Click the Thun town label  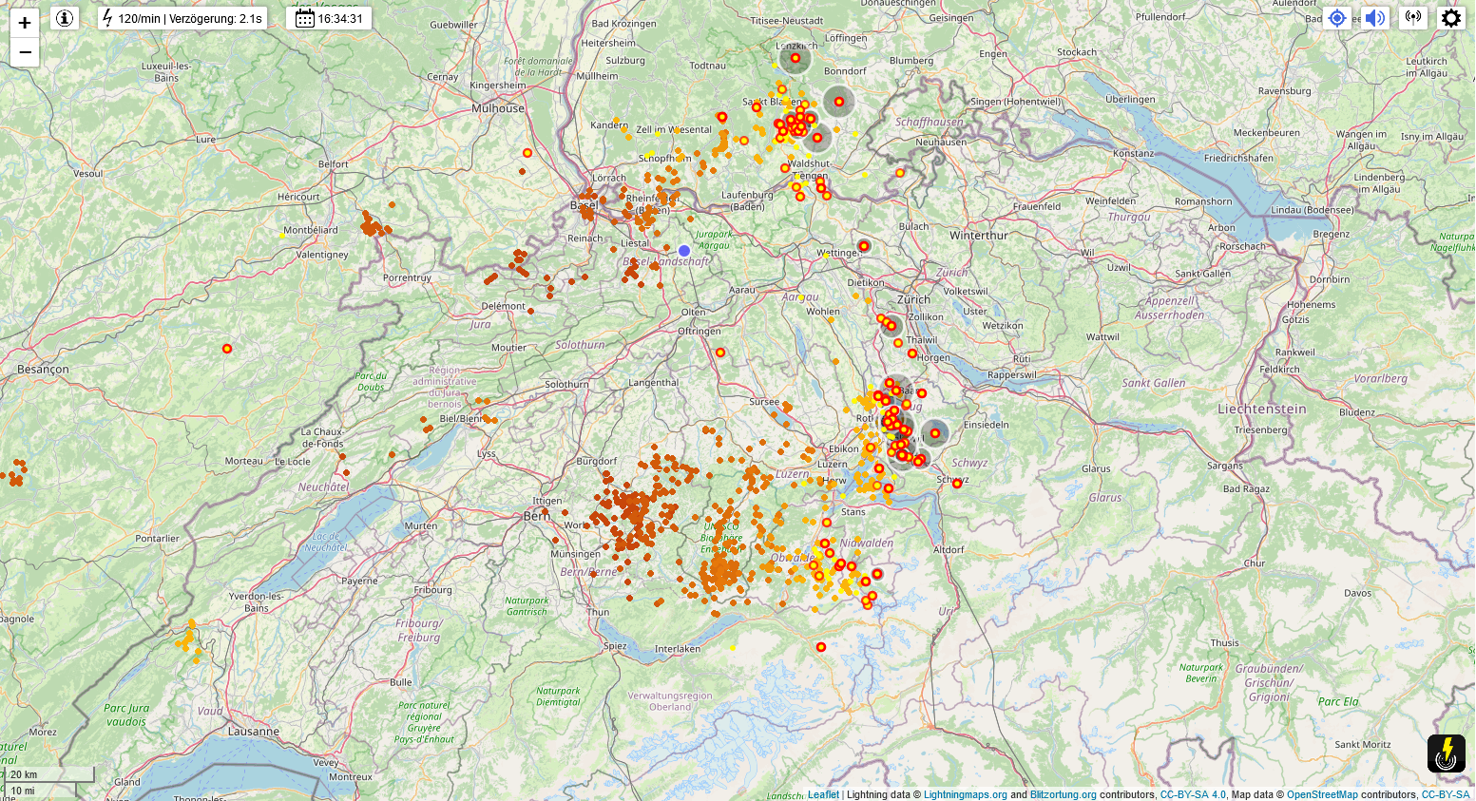pos(599,613)
